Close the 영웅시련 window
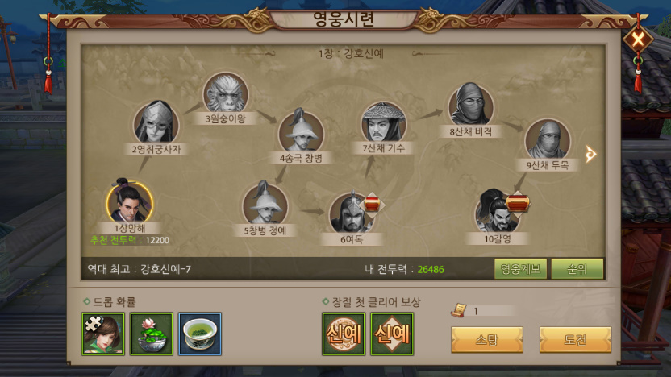Image resolution: width=671 pixels, height=377 pixels. (638, 40)
